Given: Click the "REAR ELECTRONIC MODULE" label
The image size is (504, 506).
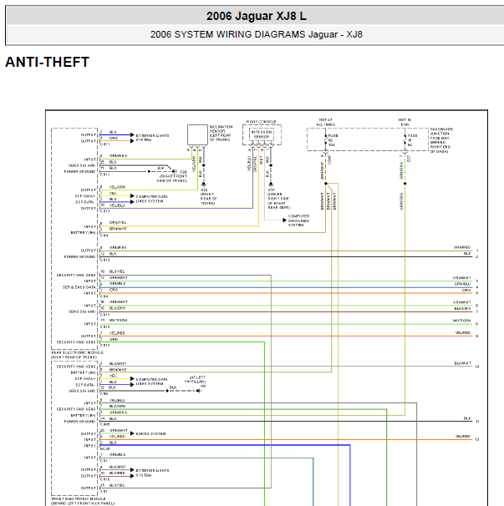Looking at the screenshot, I should [77, 352].
